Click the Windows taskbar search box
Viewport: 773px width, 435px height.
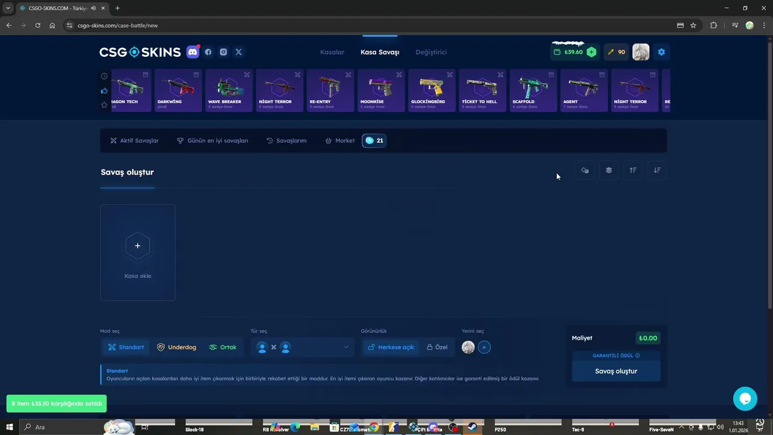pyautogui.click(x=60, y=427)
